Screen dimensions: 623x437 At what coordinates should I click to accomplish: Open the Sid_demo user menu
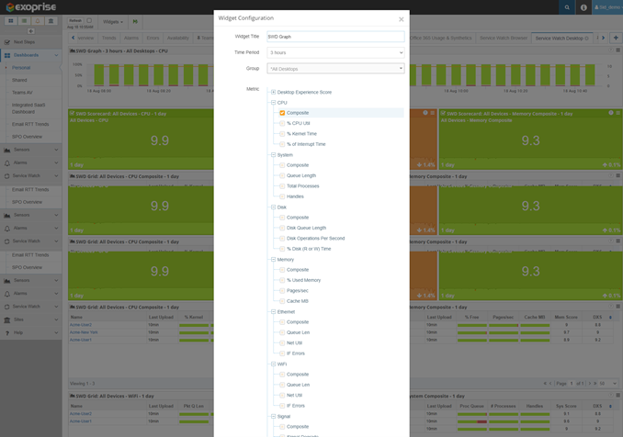pyautogui.click(x=607, y=7)
